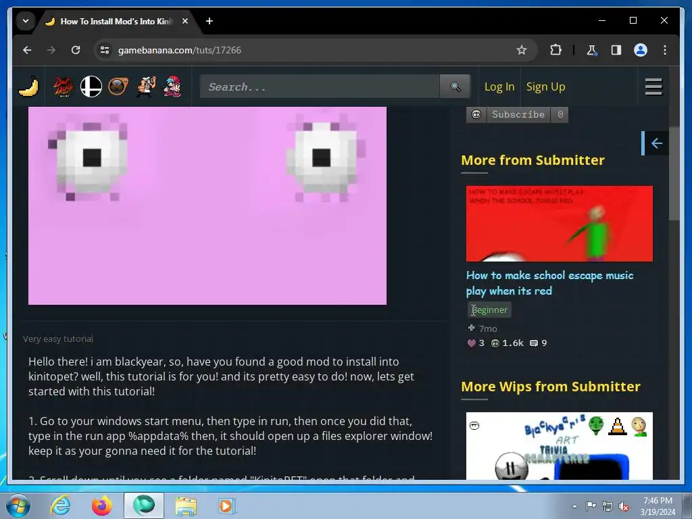692x519 pixels.
Task: Open the Blackyear's Art Trivia wip thumbnail
Action: click(559, 446)
